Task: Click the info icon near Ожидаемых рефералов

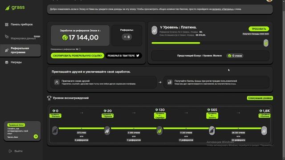Action: pos(79,49)
